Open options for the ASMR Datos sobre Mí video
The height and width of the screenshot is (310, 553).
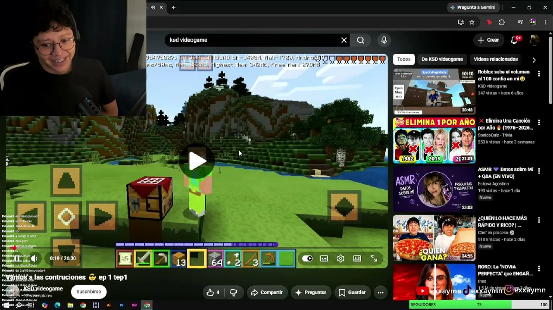click(x=539, y=171)
